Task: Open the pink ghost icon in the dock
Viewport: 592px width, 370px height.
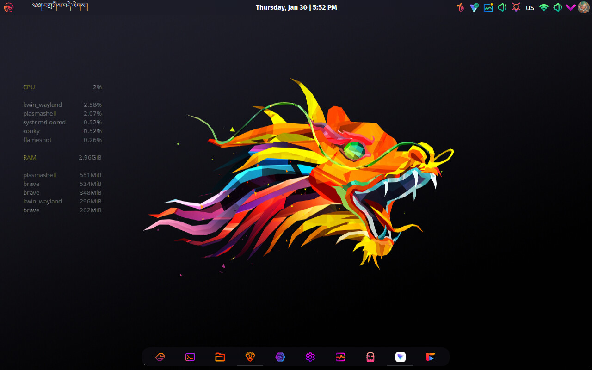Action: click(x=370, y=357)
